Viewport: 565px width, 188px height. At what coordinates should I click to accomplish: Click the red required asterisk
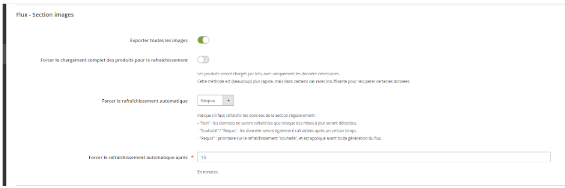click(192, 157)
